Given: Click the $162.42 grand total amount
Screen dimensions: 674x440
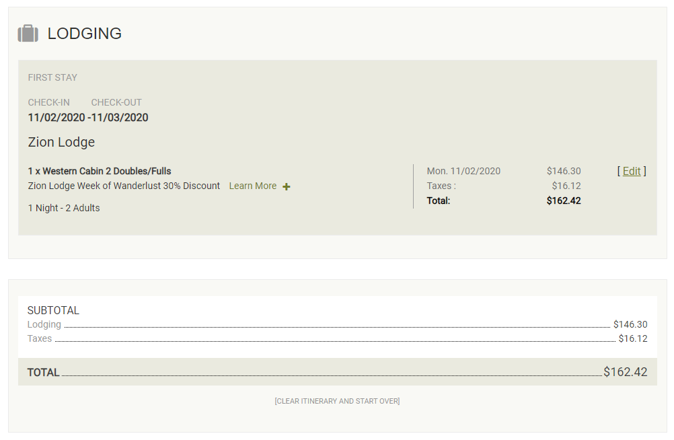Looking at the screenshot, I should point(625,371).
